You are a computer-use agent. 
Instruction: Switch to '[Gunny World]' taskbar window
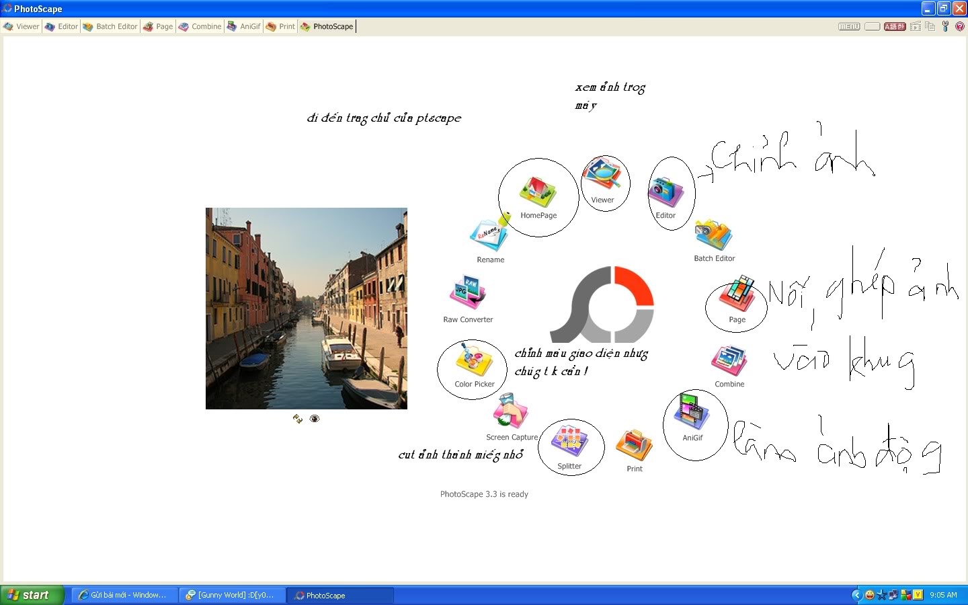pos(233,595)
